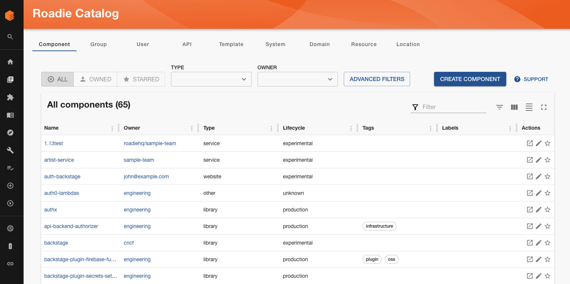Screen dimensions: 570x284
Task: Edit the auth0-lambdas row with pencil icon
Action: point(539,193)
